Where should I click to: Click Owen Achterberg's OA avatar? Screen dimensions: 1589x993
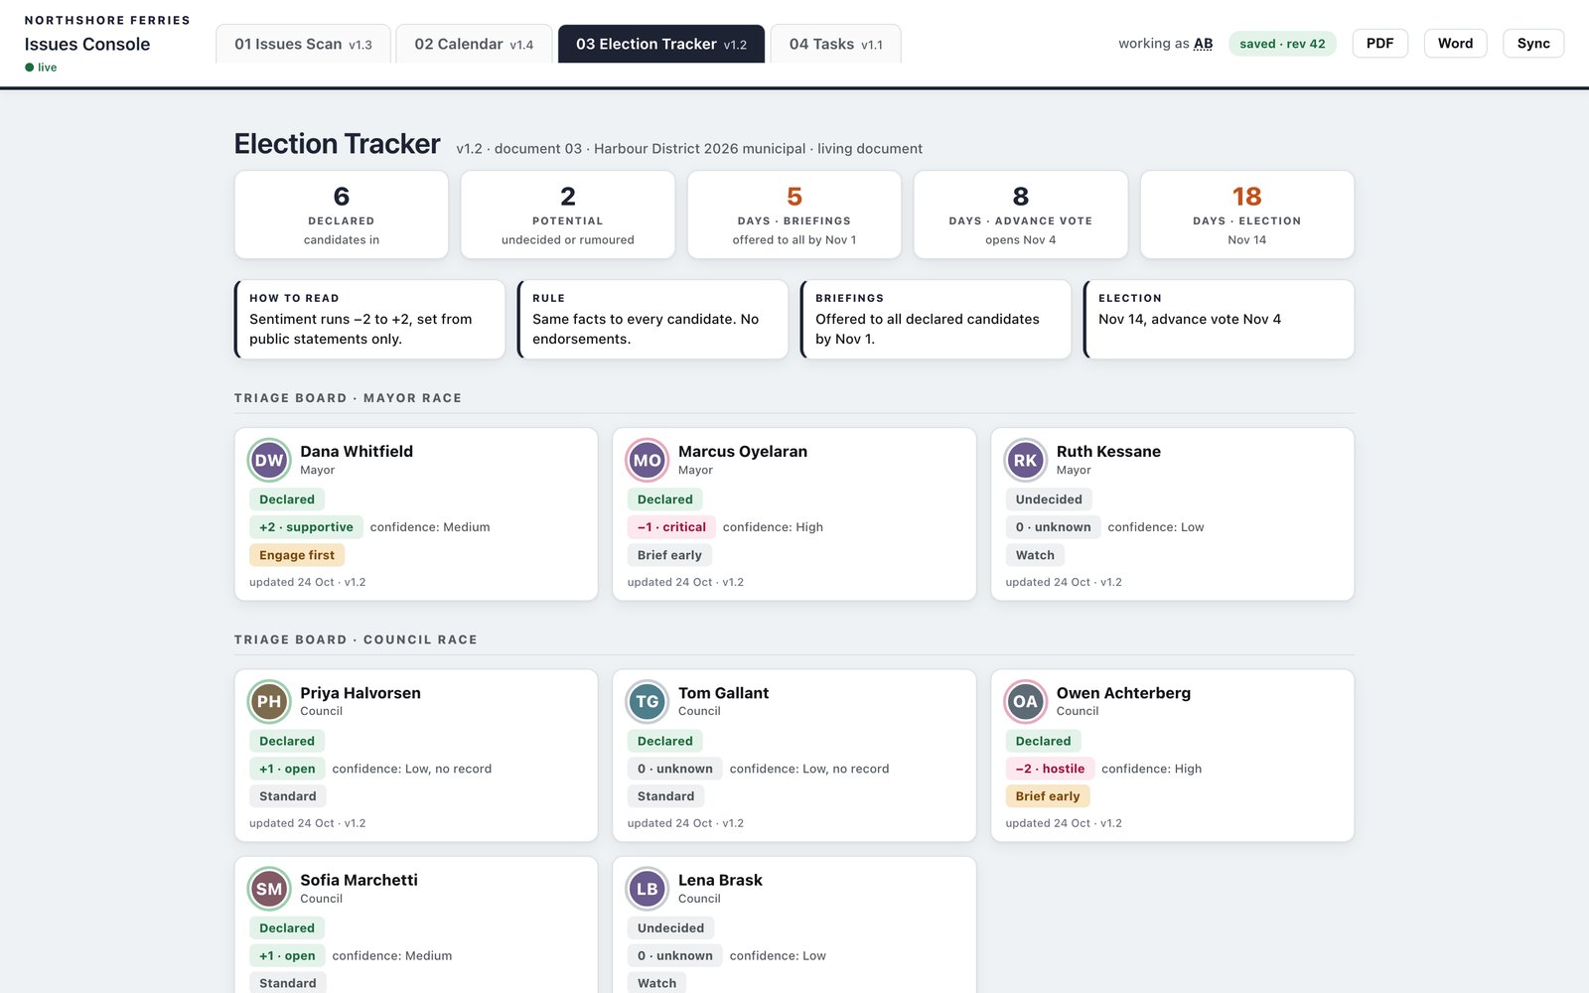click(x=1025, y=701)
